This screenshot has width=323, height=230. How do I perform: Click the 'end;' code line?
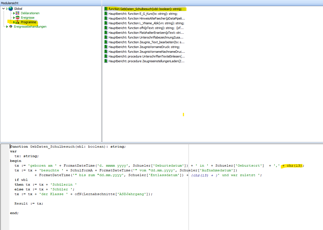point(14,213)
